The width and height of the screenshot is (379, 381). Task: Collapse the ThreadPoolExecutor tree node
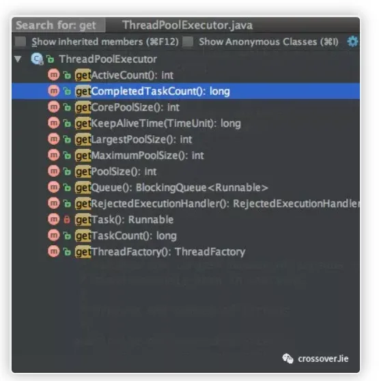(x=18, y=59)
